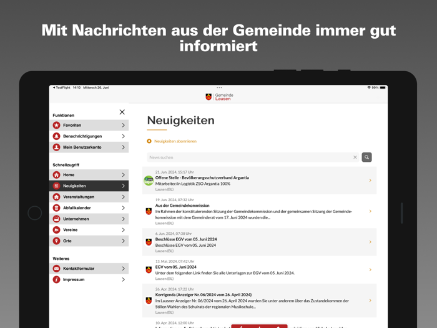Open the Beschlüsse EGV vom 05. Juni 2024 headline
The image size is (437, 328).
[x=186, y=239]
